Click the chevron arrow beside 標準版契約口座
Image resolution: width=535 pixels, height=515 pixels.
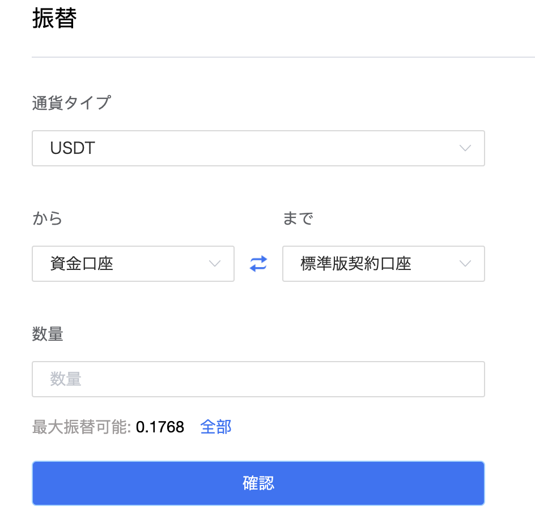pyautogui.click(x=465, y=264)
